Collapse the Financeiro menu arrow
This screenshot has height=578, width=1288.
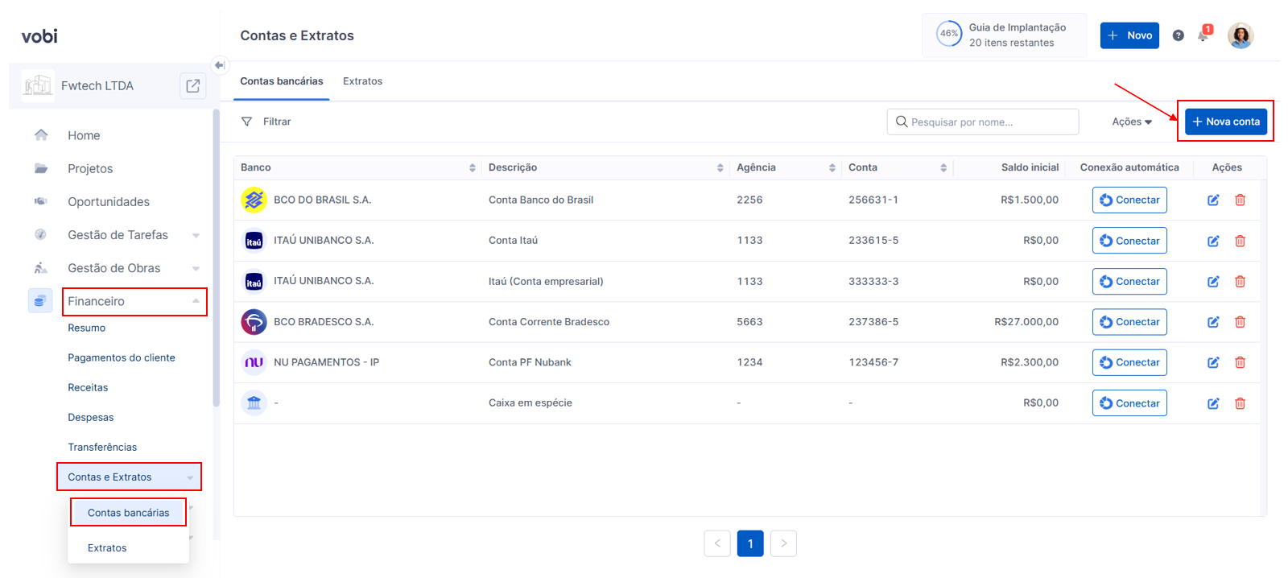coord(196,301)
